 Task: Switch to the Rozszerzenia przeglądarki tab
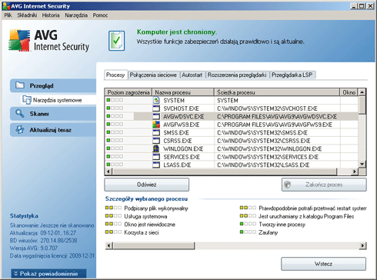coord(237,75)
